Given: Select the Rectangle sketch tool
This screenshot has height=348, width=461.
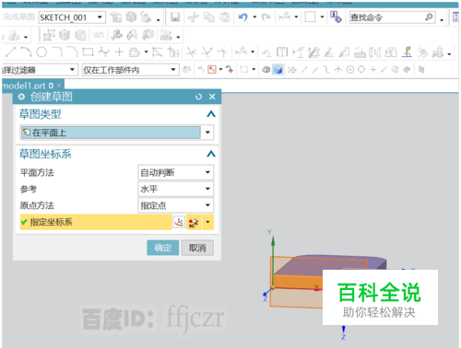Looking at the screenshot, I should 88,52.
